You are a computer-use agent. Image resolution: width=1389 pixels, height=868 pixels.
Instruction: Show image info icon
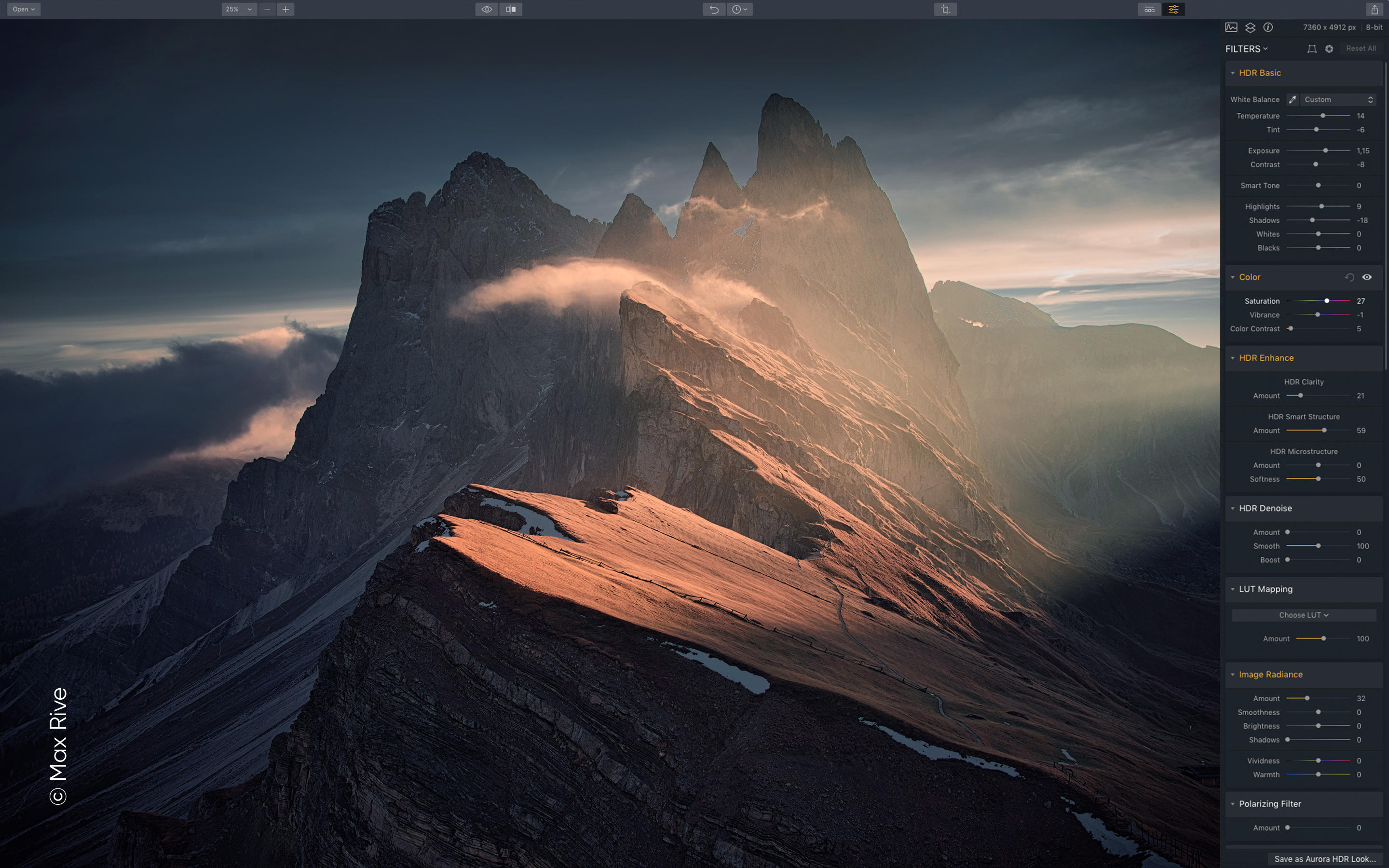click(x=1268, y=27)
